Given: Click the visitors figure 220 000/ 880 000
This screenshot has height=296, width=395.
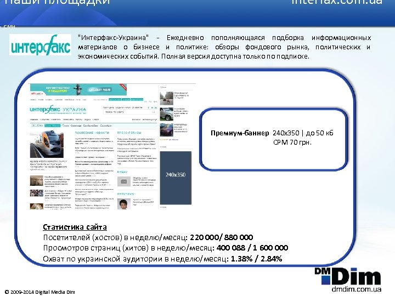Looking at the screenshot, I should click(x=222, y=237).
